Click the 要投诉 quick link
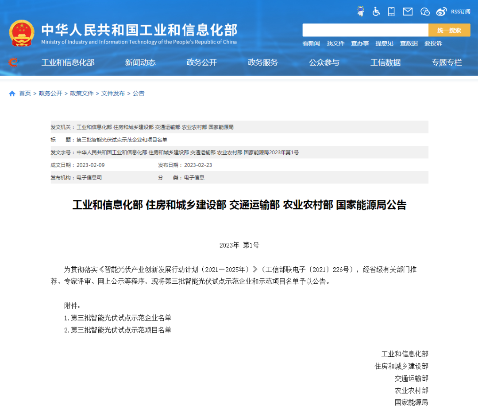The height and width of the screenshot is (406, 478). 433,43
